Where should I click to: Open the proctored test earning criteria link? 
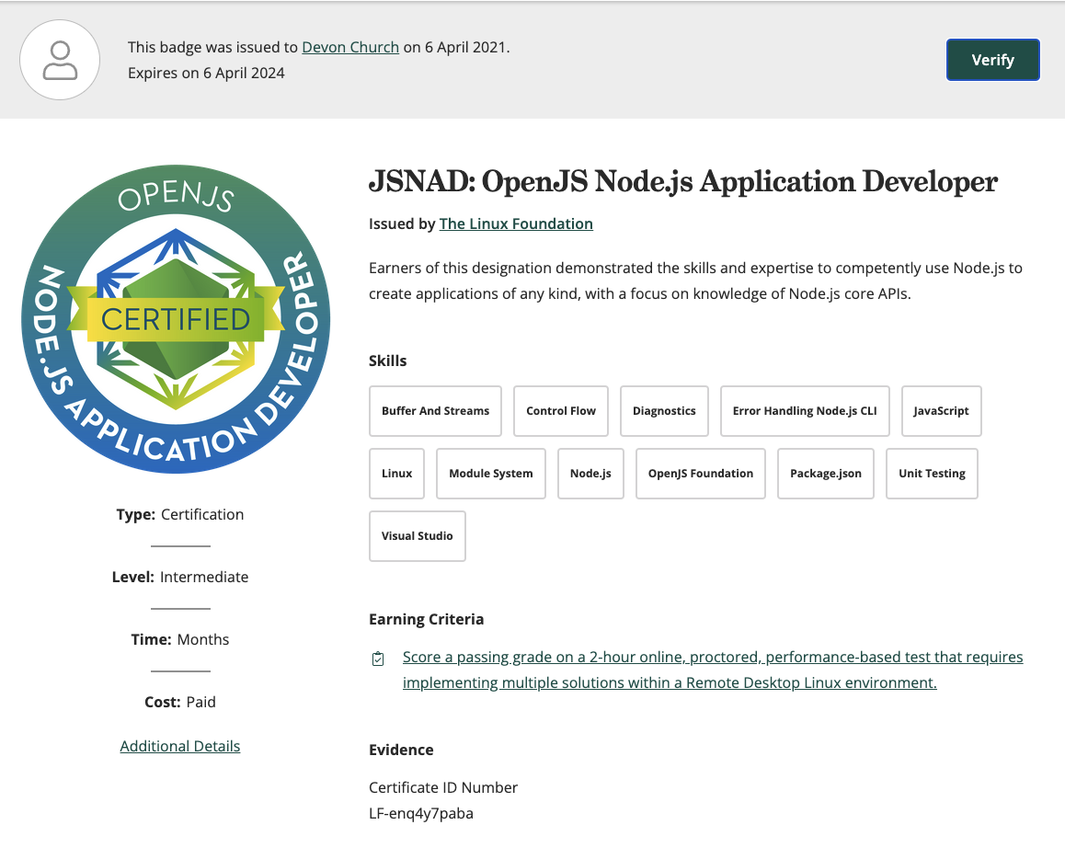pyautogui.click(x=713, y=657)
